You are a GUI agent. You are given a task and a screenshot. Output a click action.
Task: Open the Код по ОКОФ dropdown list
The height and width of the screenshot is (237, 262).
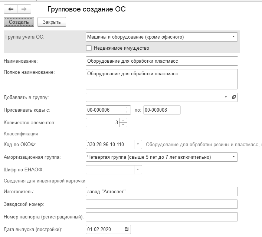[x=138, y=145]
